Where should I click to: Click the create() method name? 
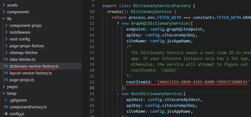tap(115, 12)
